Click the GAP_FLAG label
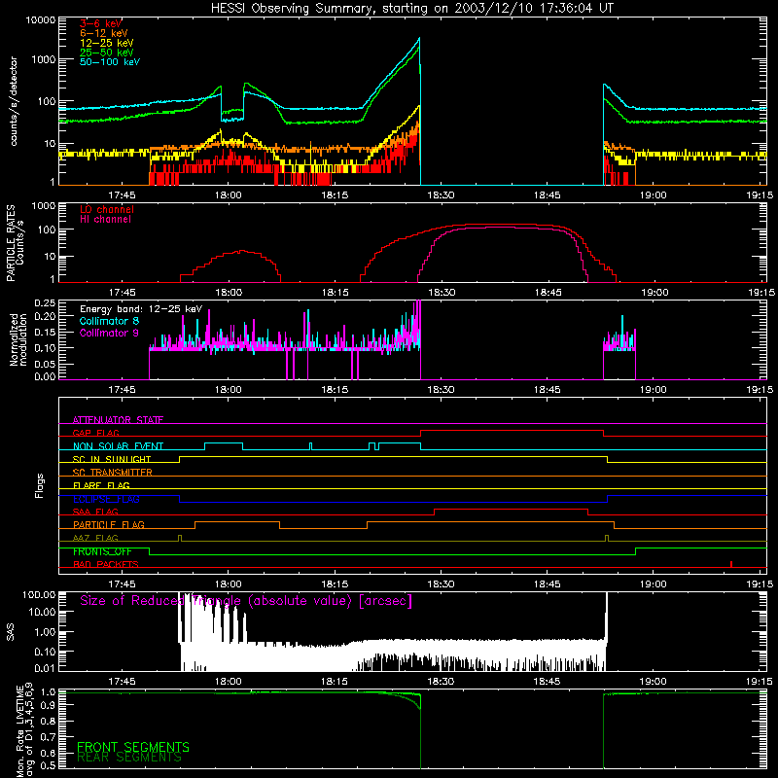Image resolution: width=778 pixels, height=778 pixels. 95,433
